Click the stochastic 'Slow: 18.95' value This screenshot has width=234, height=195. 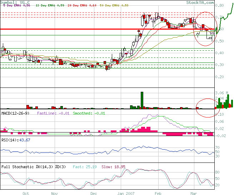[113, 167]
